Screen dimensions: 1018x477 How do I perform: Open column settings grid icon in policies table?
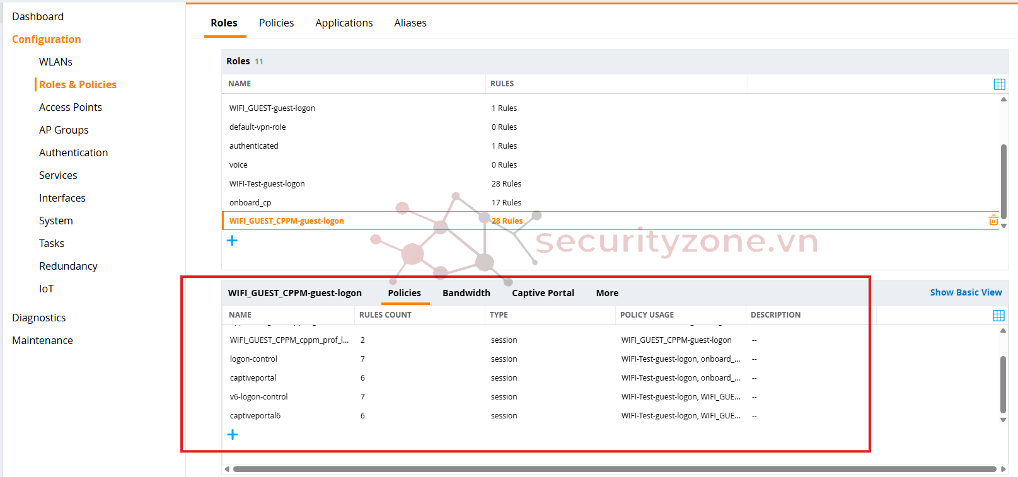point(998,316)
